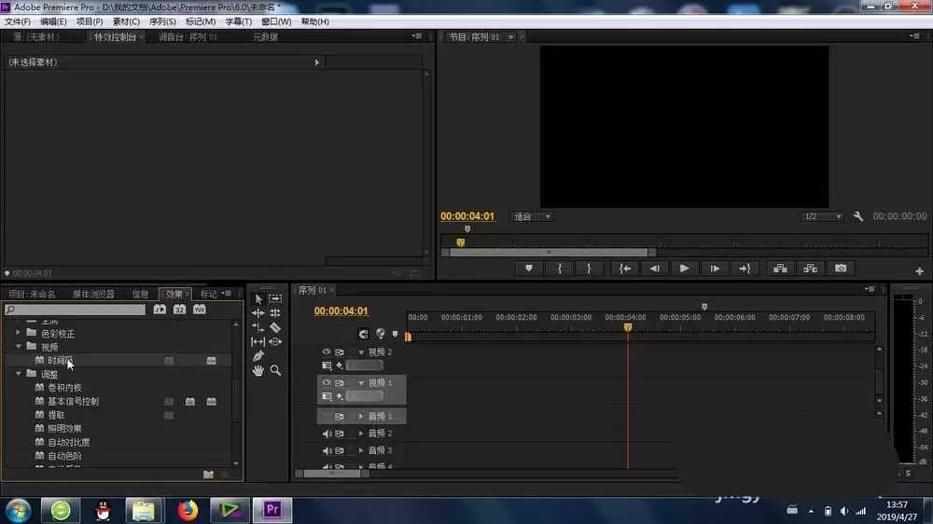The image size is (933, 524).
Task: Open the 1/2 playback resolution dropdown
Action: coord(822,216)
